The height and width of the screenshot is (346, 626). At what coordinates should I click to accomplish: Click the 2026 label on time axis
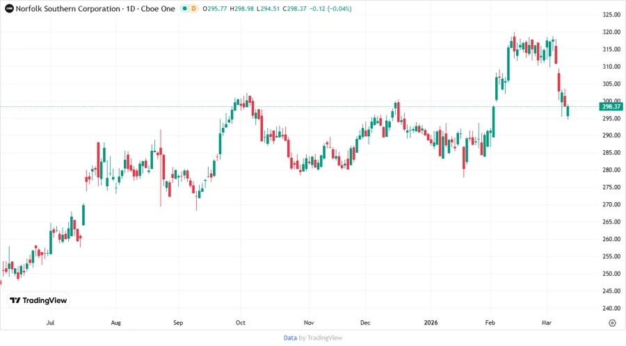(x=431, y=322)
